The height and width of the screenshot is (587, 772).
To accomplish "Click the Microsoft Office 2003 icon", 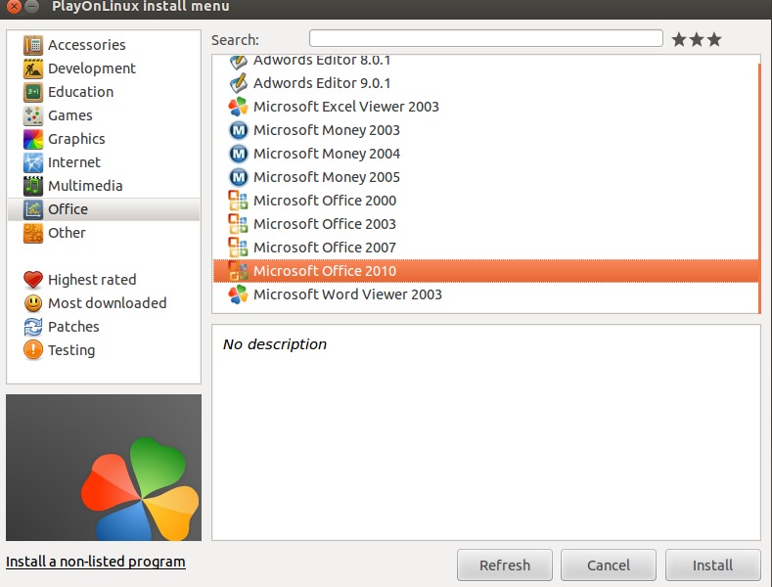I will coord(239,224).
